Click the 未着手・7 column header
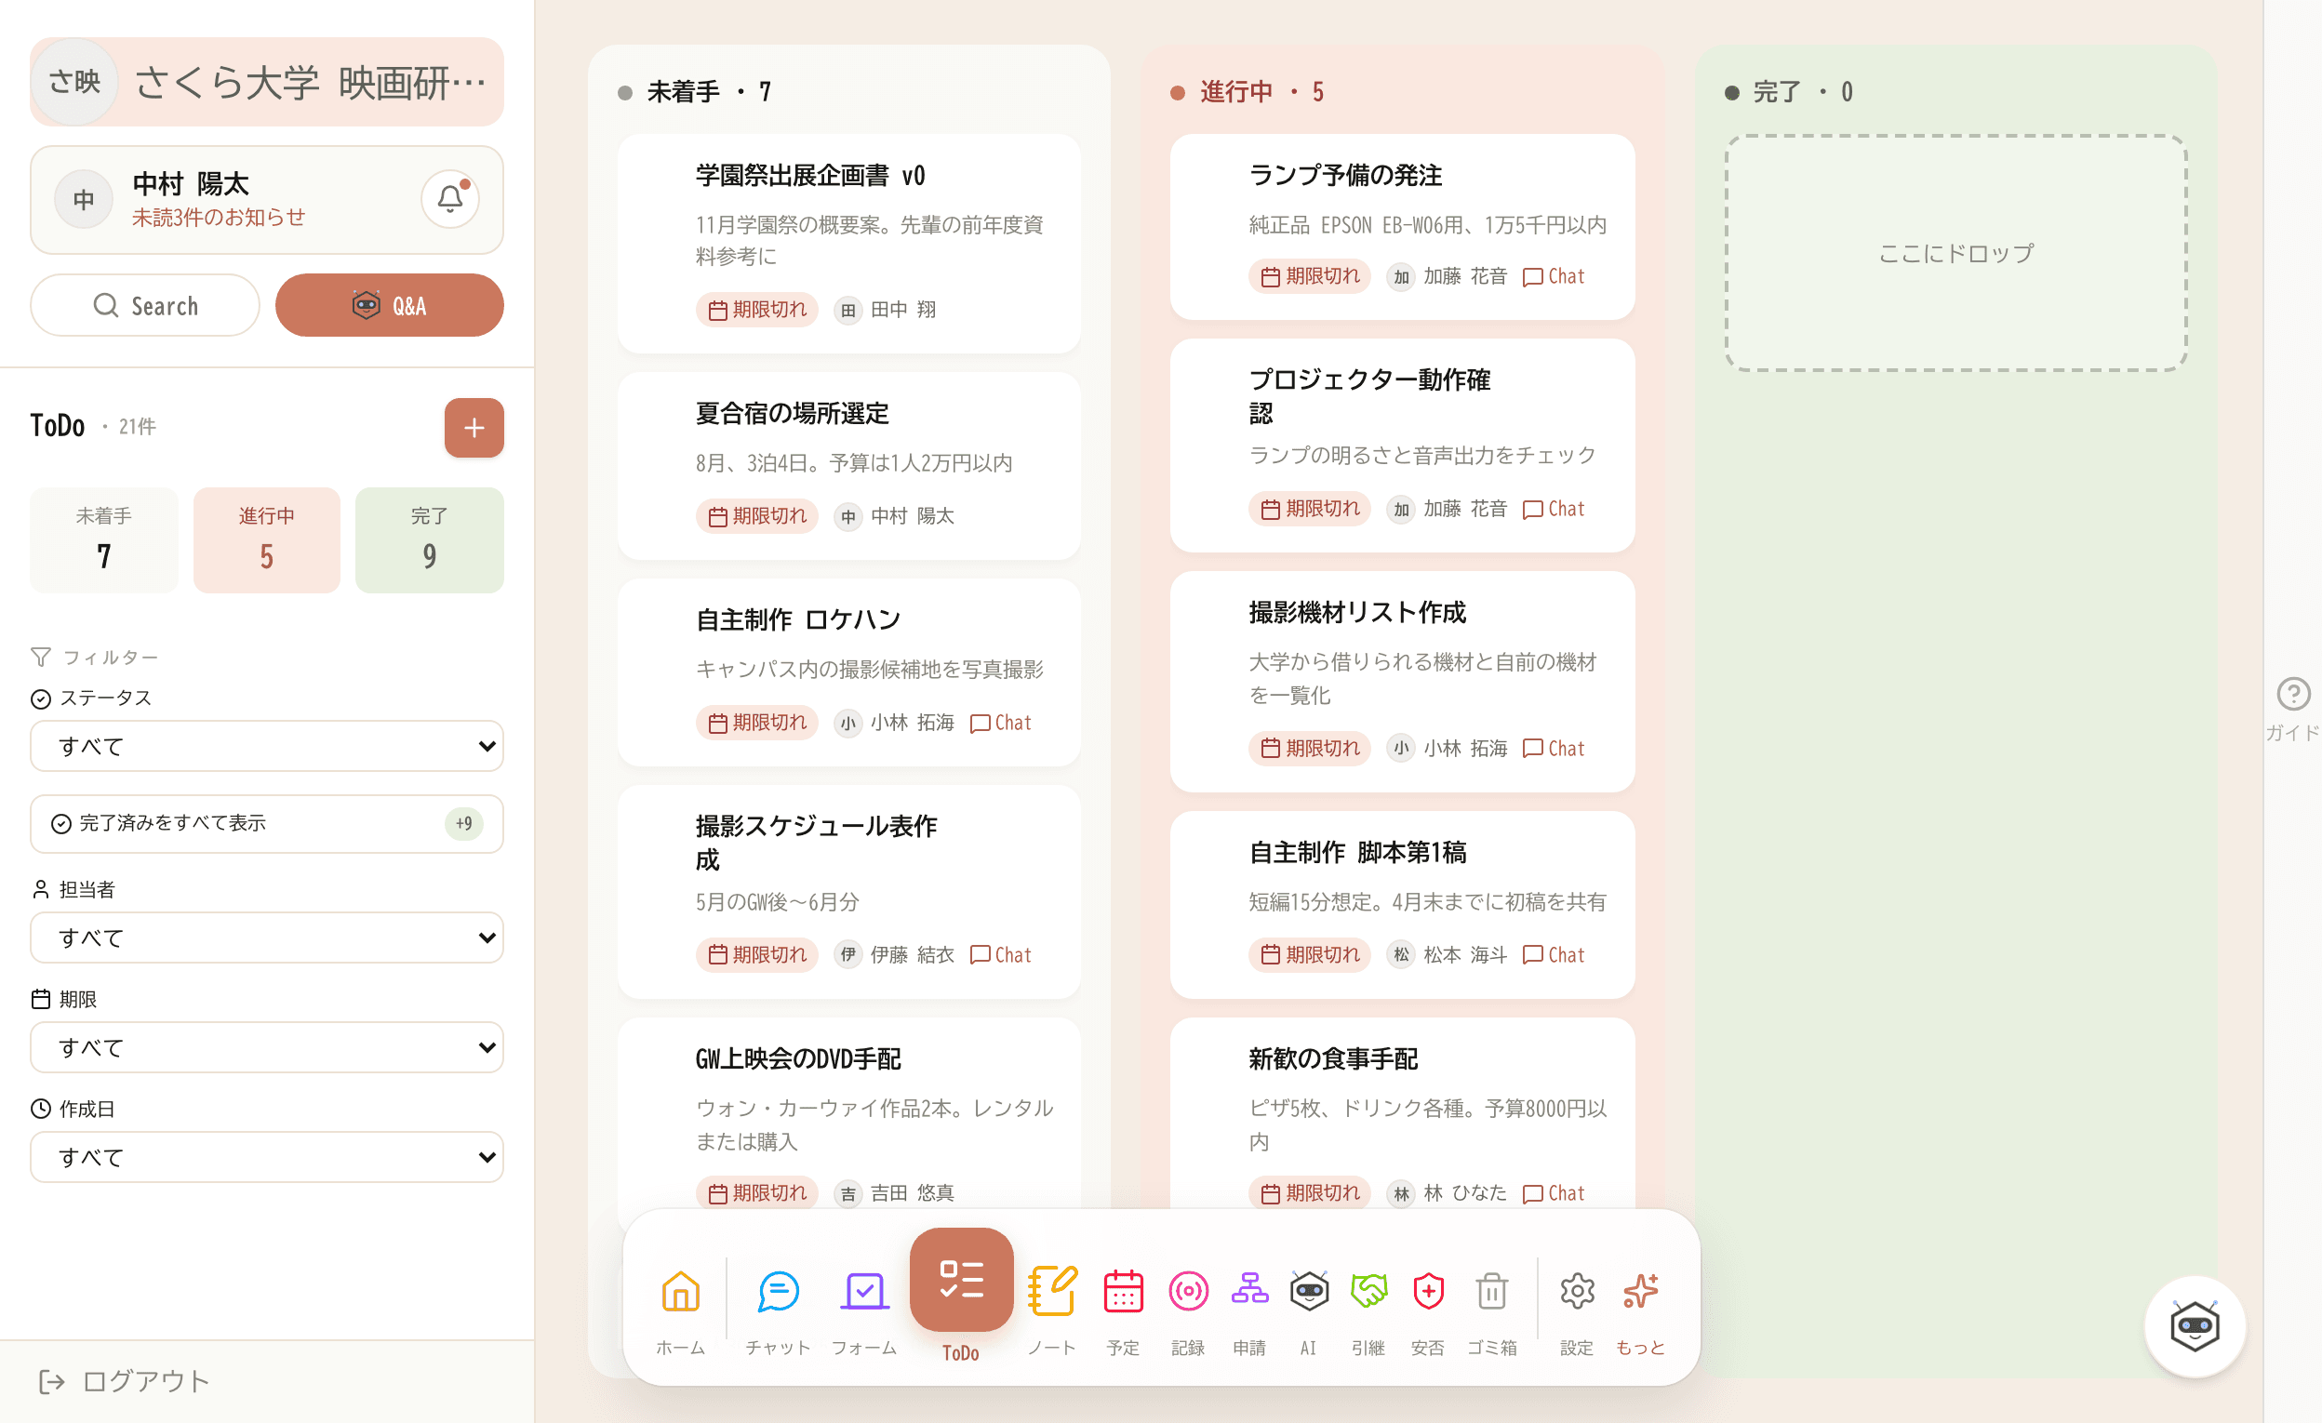This screenshot has width=2322, height=1423. coord(696,91)
